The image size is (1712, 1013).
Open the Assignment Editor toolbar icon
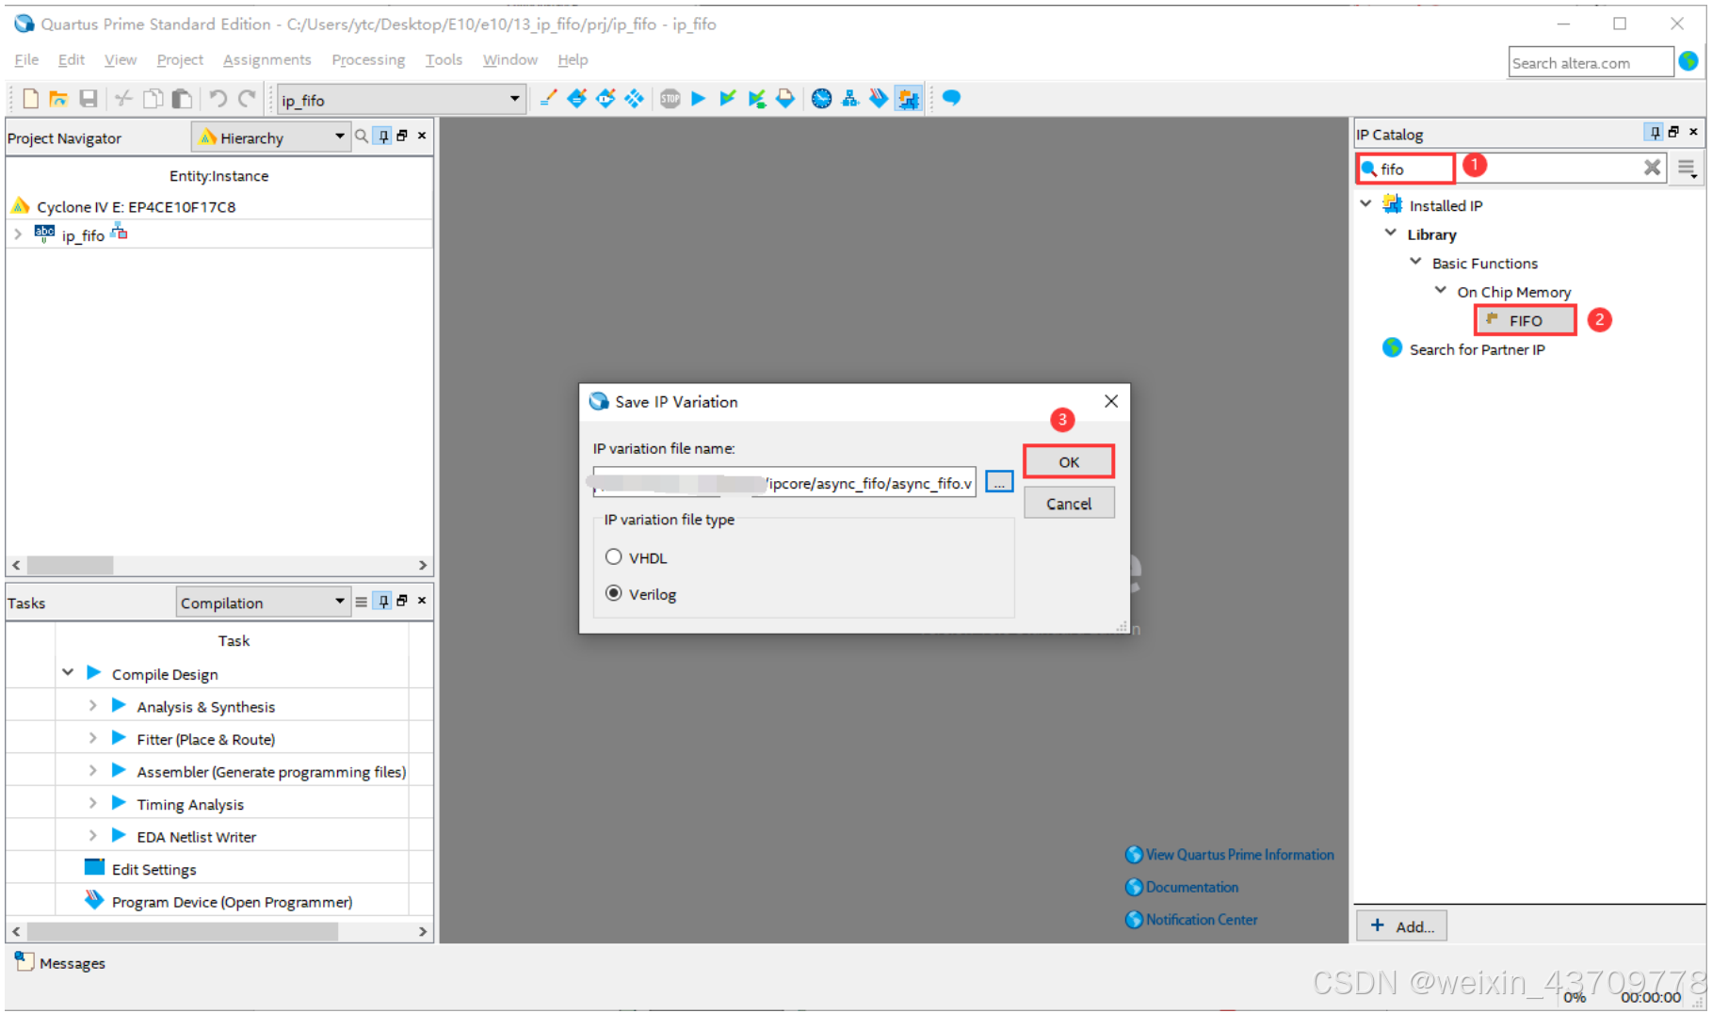tap(577, 98)
